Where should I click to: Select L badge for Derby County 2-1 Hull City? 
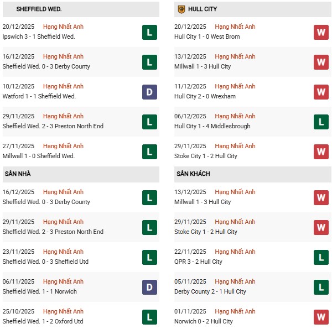321,287
